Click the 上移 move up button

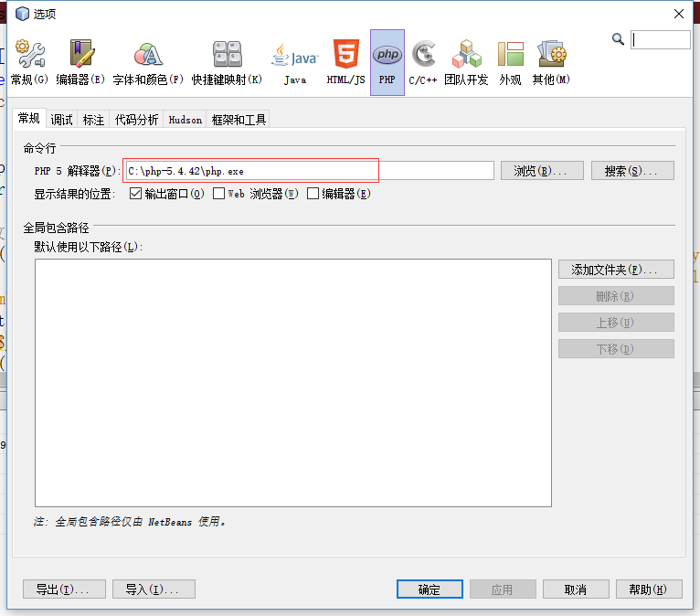click(616, 322)
